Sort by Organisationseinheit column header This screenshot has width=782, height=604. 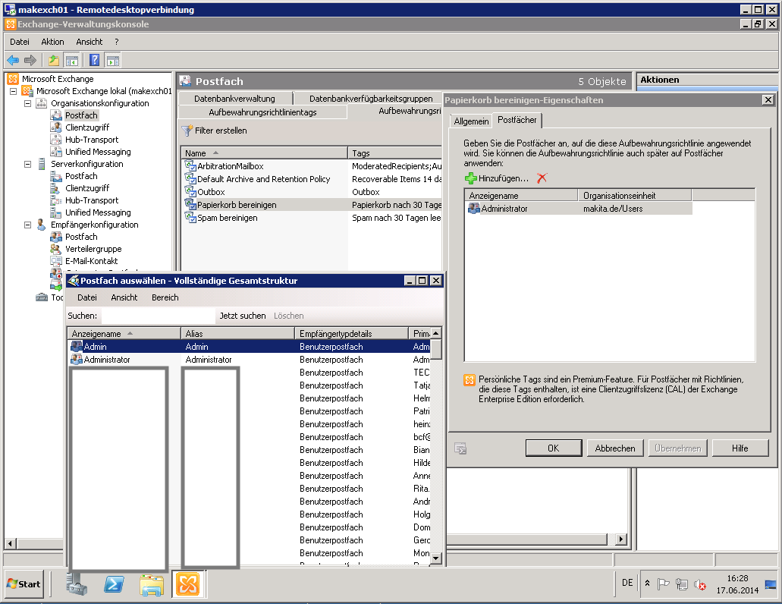[634, 196]
